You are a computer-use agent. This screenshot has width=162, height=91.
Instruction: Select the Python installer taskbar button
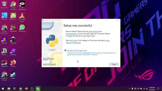(x=38, y=89)
